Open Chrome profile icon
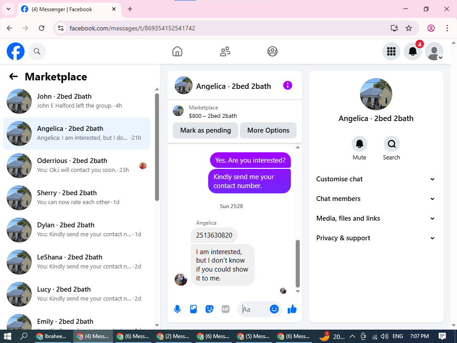This screenshot has width=457, height=343. point(431,28)
